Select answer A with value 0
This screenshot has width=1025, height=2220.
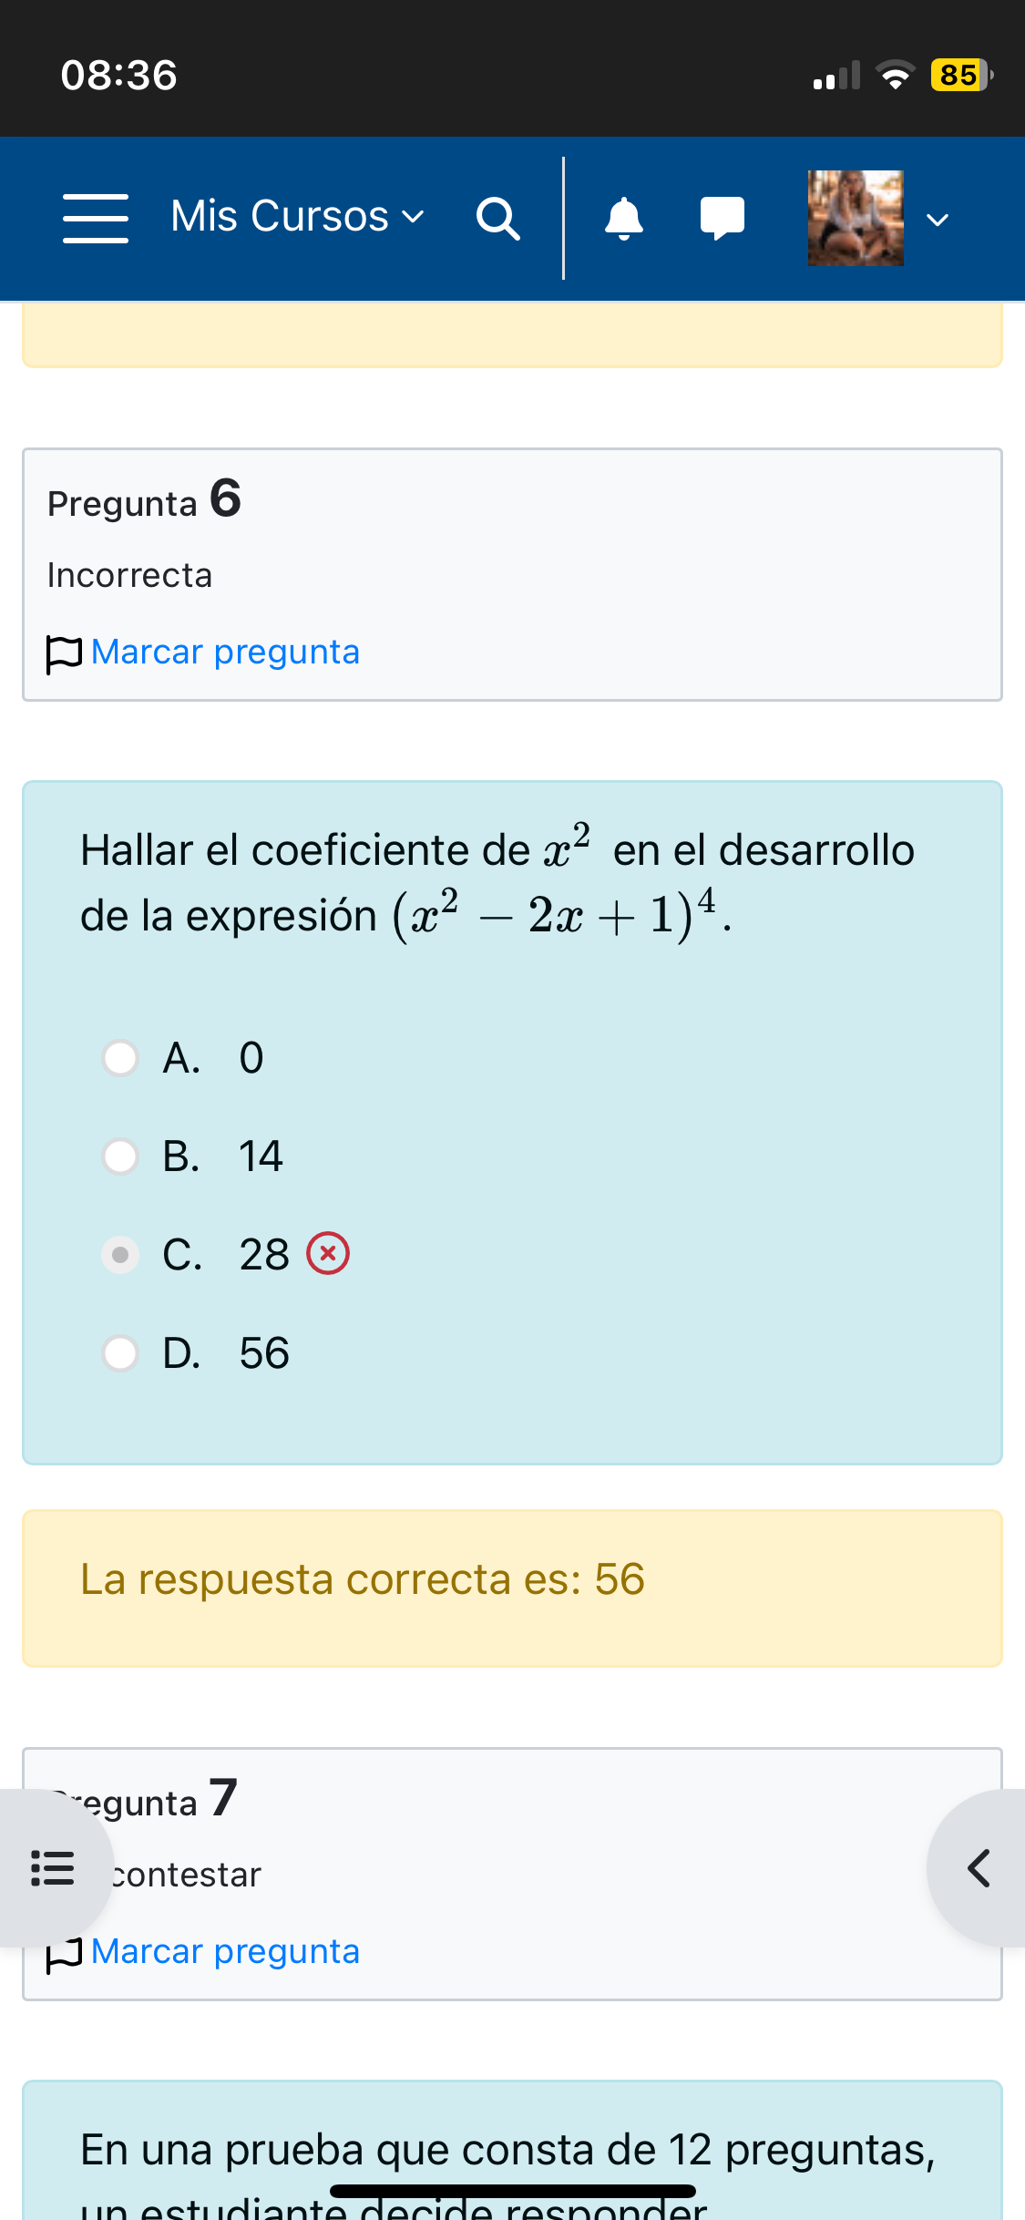[x=120, y=1058]
